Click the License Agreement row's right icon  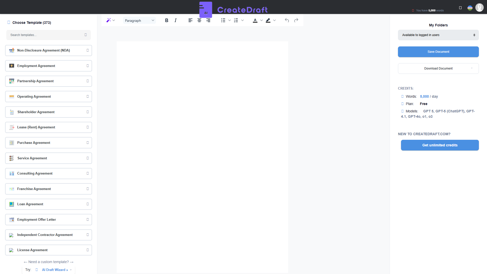tap(88, 250)
